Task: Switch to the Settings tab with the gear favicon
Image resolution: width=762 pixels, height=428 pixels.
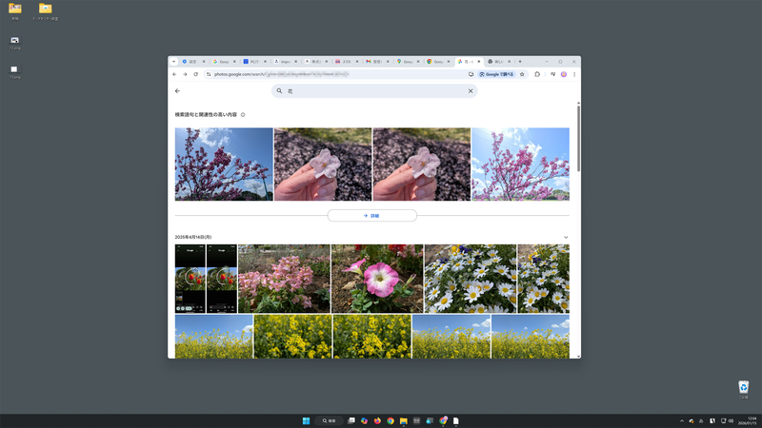Action: [193, 62]
